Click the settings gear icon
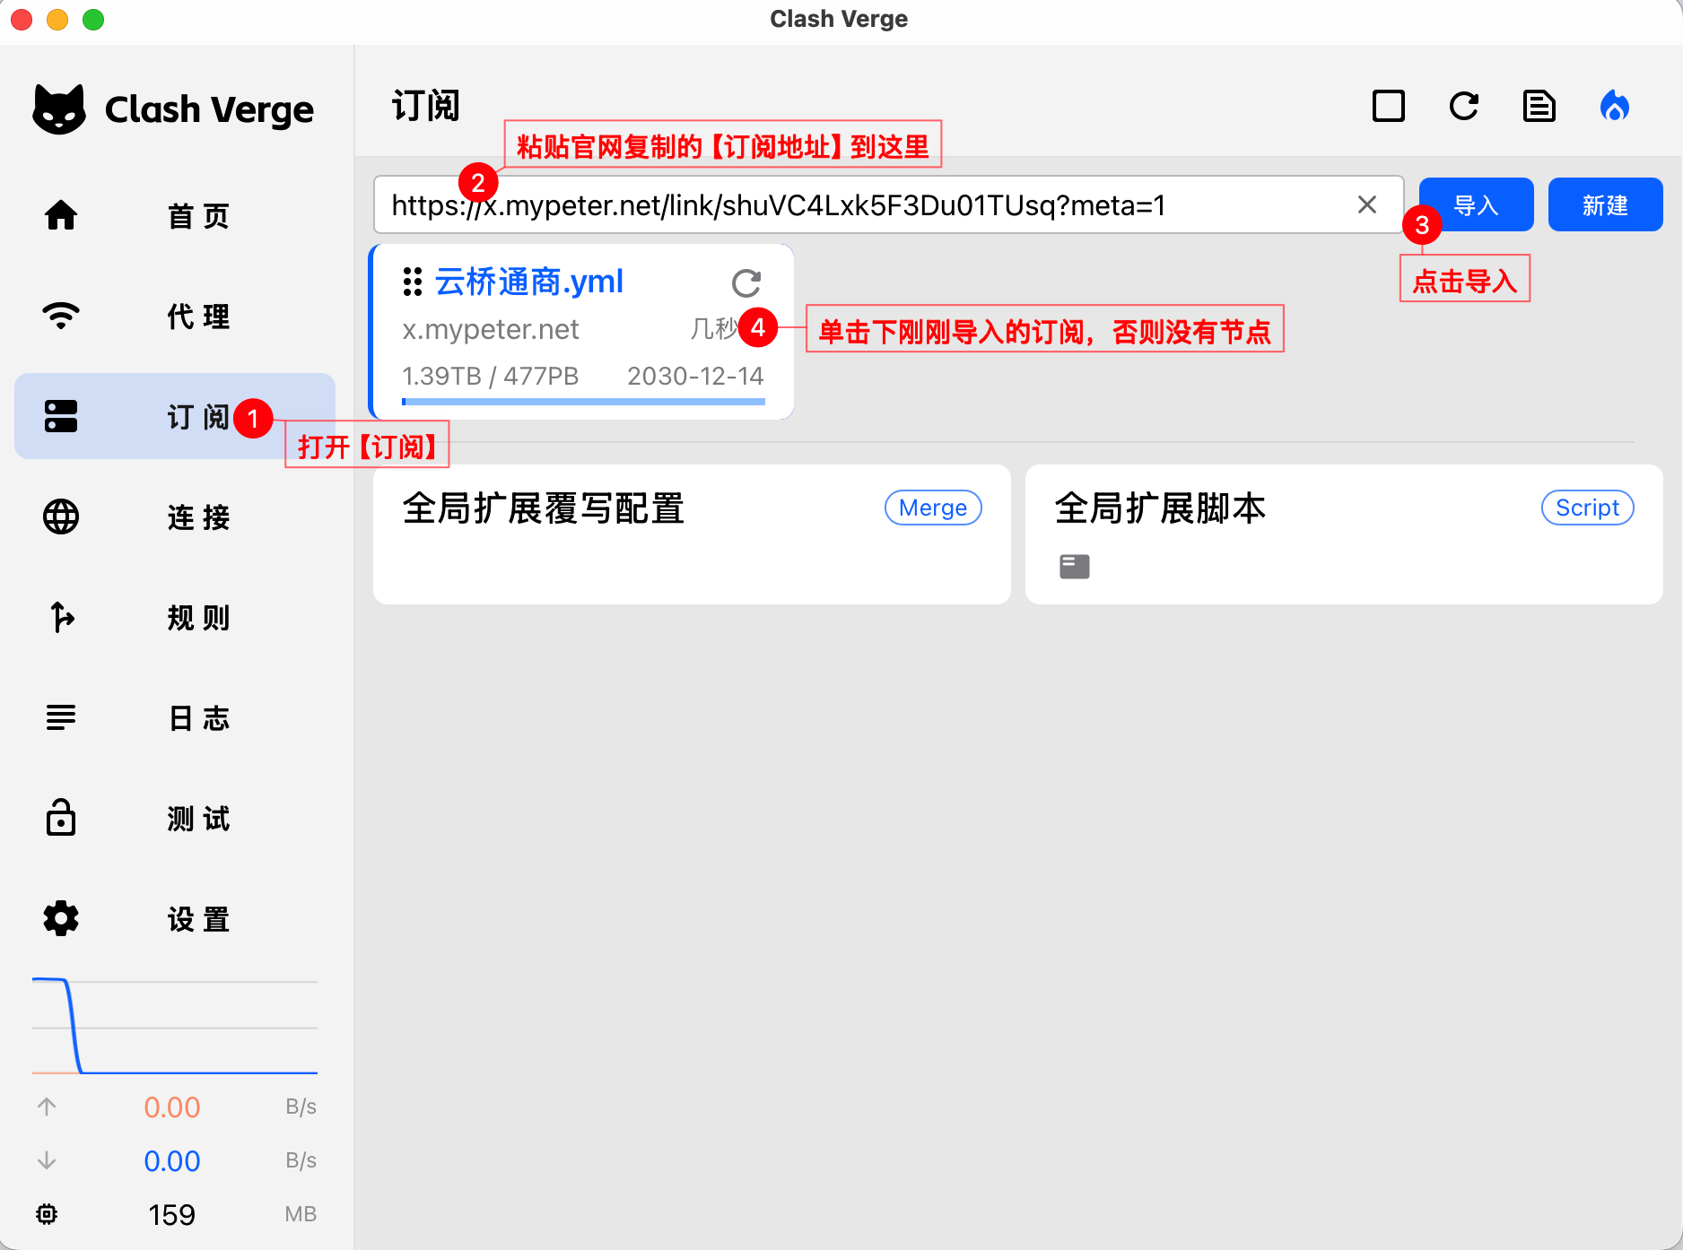1683x1250 pixels. click(x=61, y=918)
